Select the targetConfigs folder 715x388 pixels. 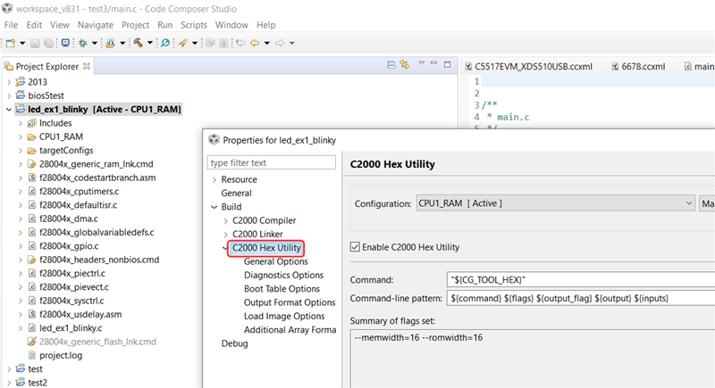click(66, 151)
